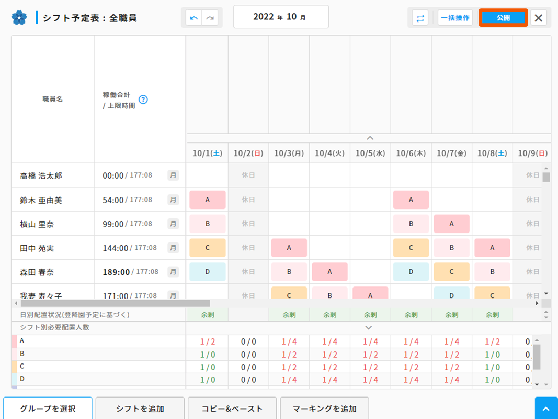Image resolution: width=558 pixels, height=419 pixels.
Task: Collapse the header area with up chevron
Action: pyautogui.click(x=370, y=138)
